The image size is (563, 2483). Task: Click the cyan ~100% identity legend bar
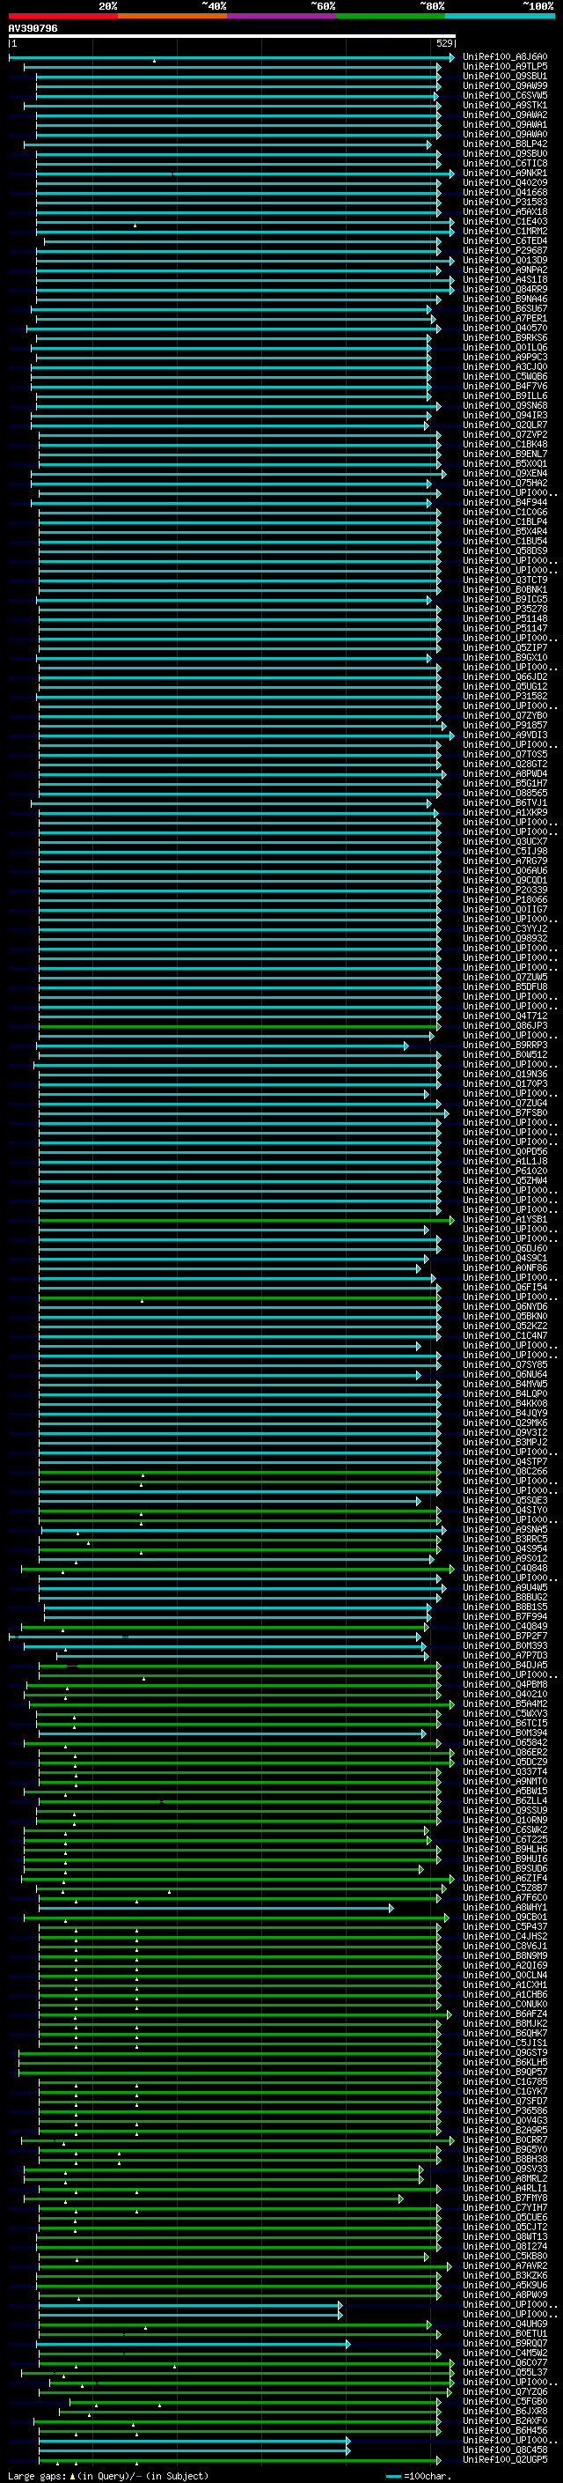(x=500, y=16)
